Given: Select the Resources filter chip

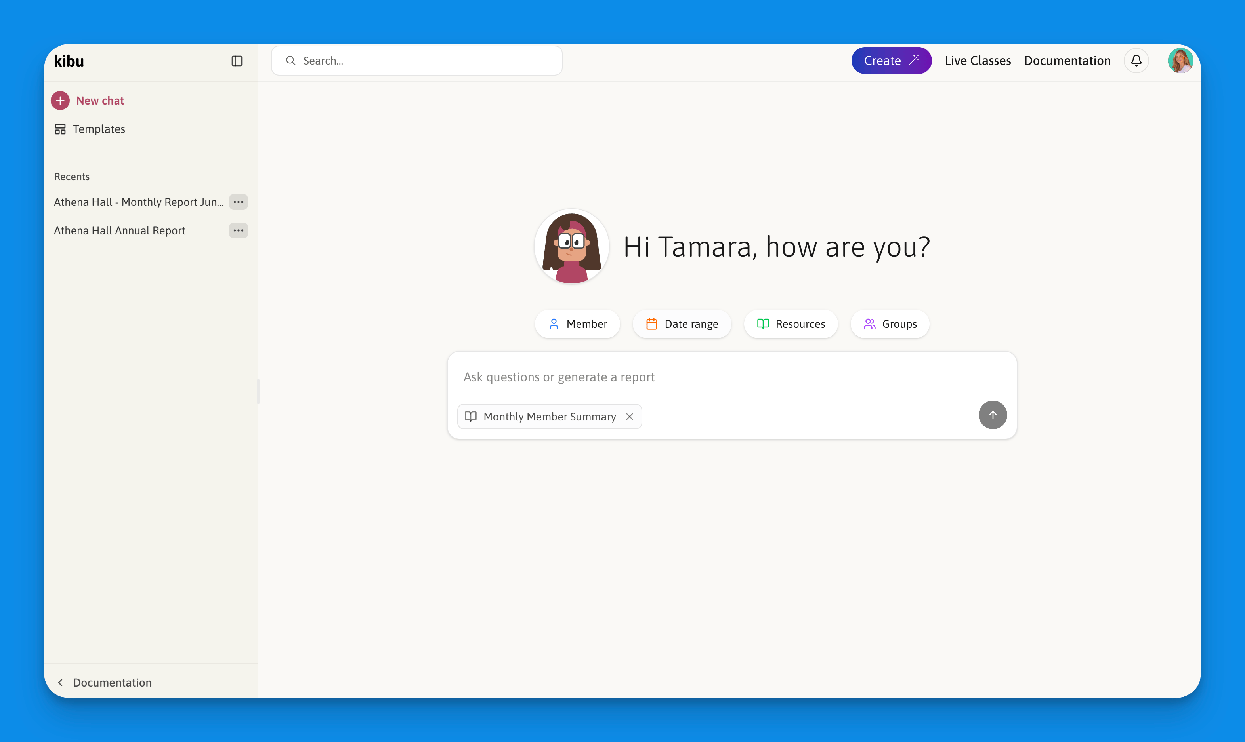Looking at the screenshot, I should pos(791,324).
